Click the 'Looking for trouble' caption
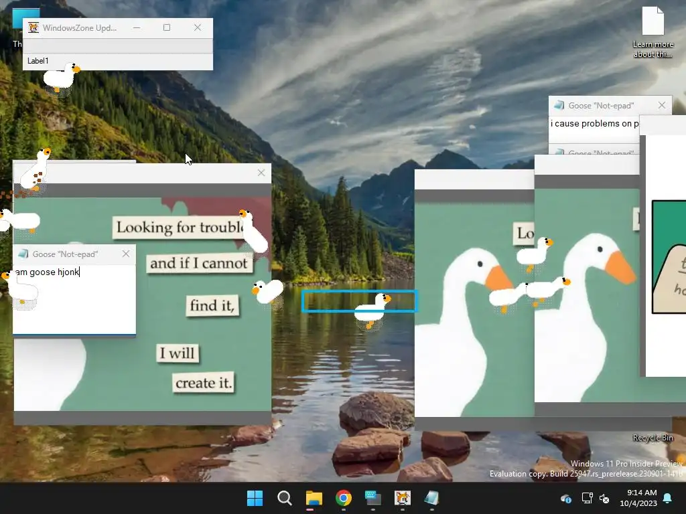The height and width of the screenshot is (514, 686). (180, 228)
